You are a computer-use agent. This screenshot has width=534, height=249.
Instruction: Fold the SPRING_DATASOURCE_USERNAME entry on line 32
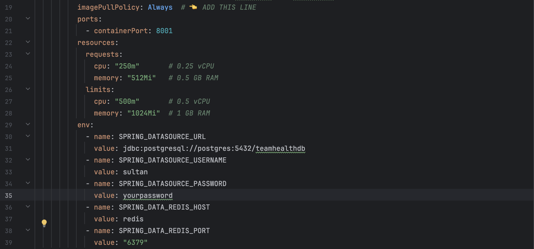pyautogui.click(x=28, y=159)
